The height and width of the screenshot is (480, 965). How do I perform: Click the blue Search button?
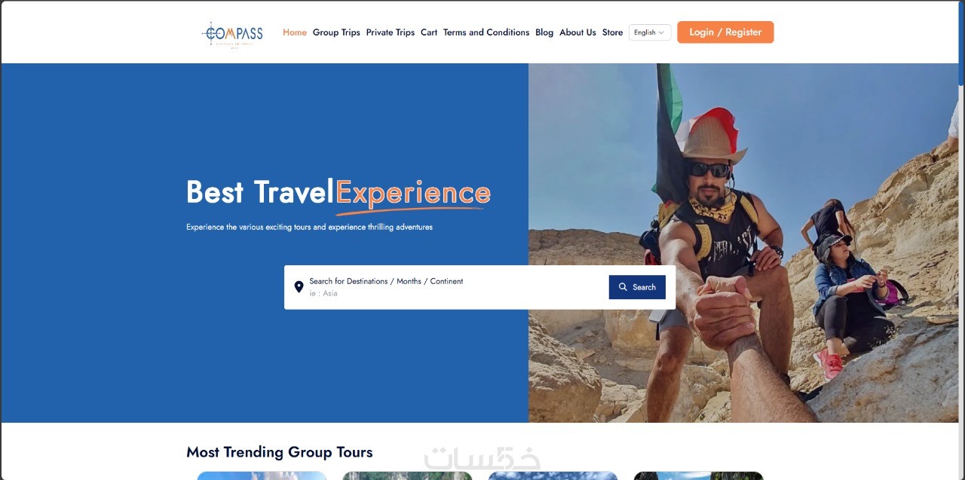tap(637, 287)
